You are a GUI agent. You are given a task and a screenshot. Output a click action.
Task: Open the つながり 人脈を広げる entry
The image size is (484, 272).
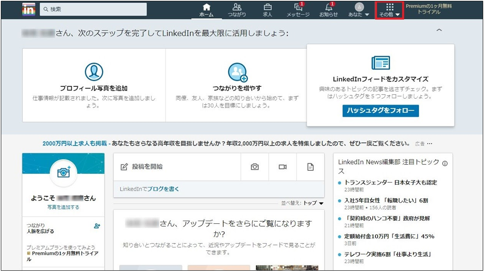click(x=40, y=228)
